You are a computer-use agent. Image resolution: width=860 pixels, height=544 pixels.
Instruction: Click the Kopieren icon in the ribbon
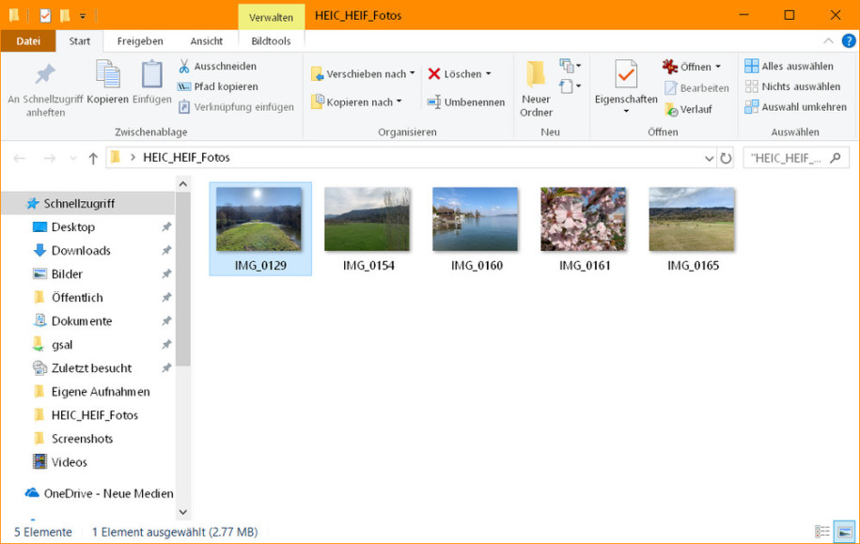(107, 75)
